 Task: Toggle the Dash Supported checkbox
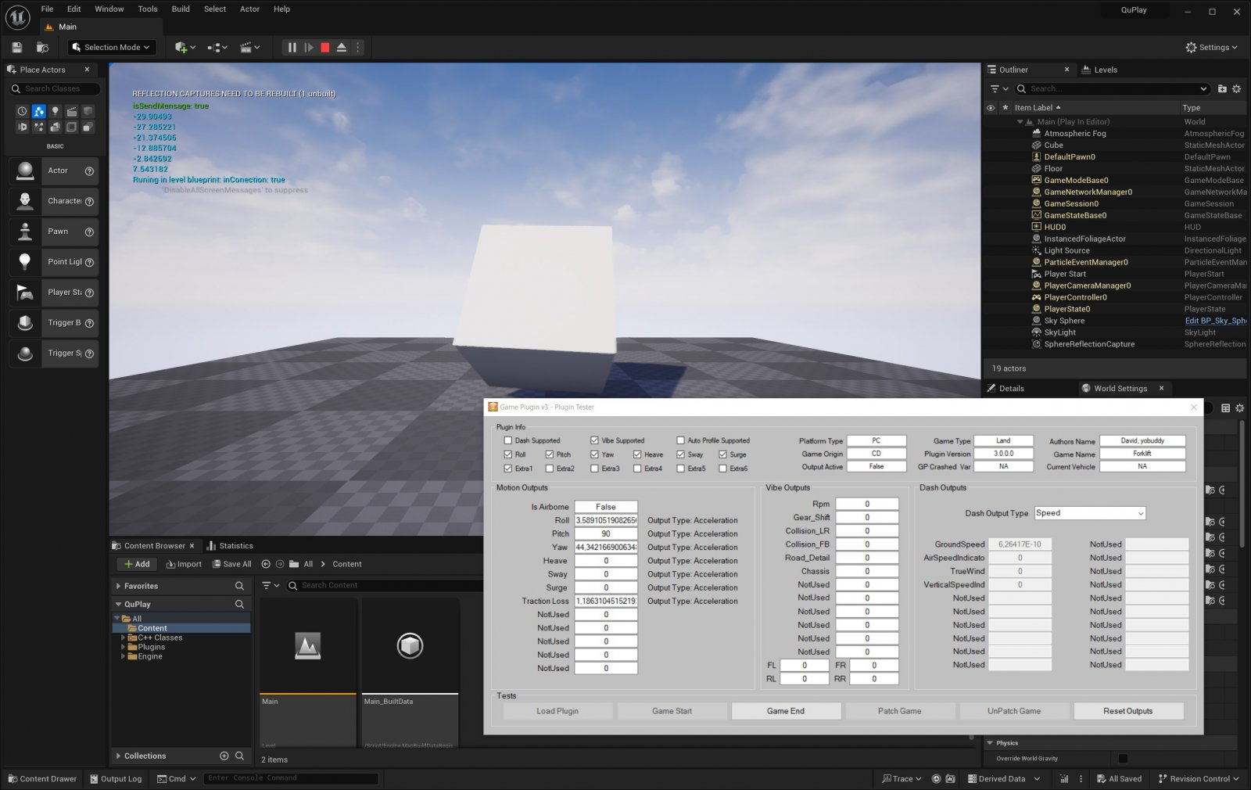[508, 440]
